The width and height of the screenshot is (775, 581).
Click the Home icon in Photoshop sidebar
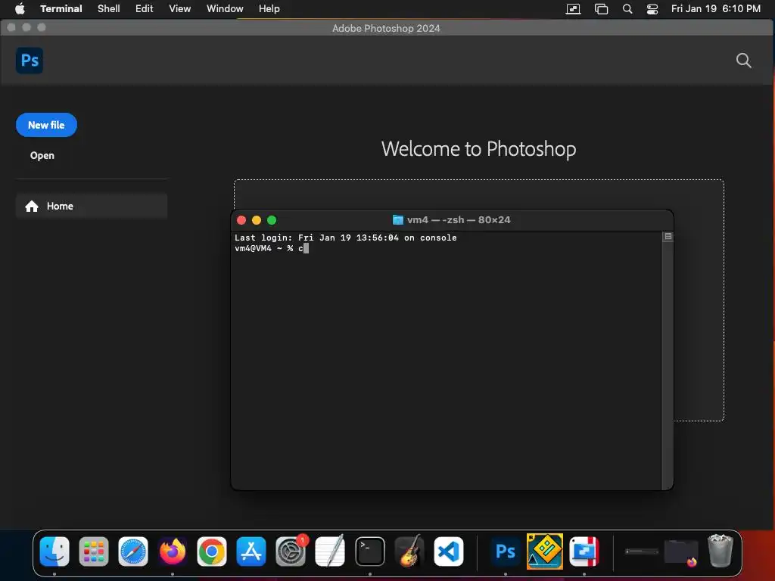32,206
